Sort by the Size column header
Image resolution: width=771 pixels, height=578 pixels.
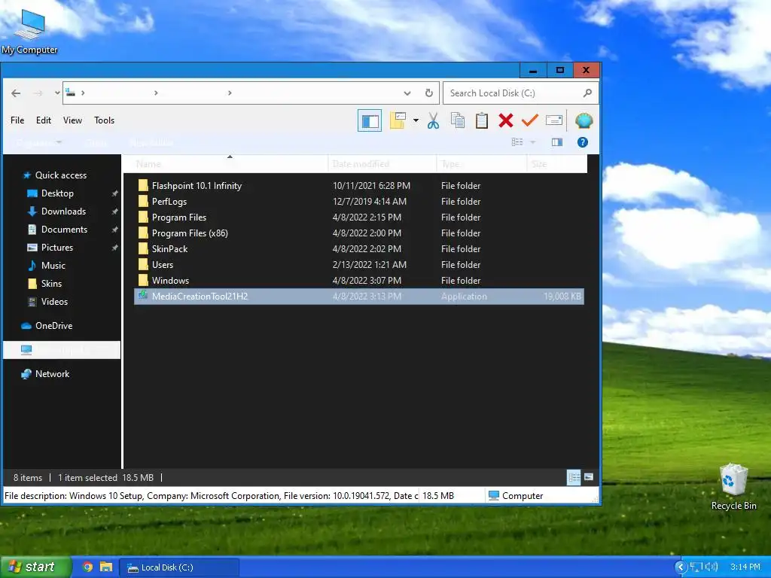557,163
